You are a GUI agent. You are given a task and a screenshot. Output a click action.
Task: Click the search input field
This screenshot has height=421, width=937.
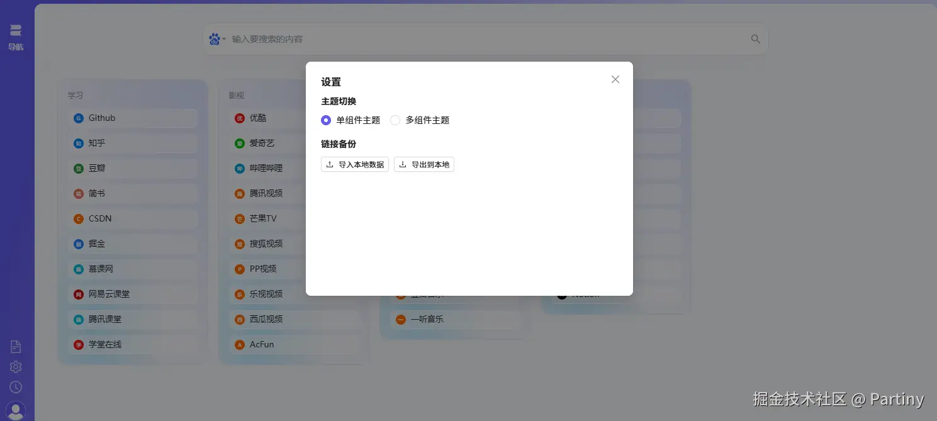click(x=440, y=38)
